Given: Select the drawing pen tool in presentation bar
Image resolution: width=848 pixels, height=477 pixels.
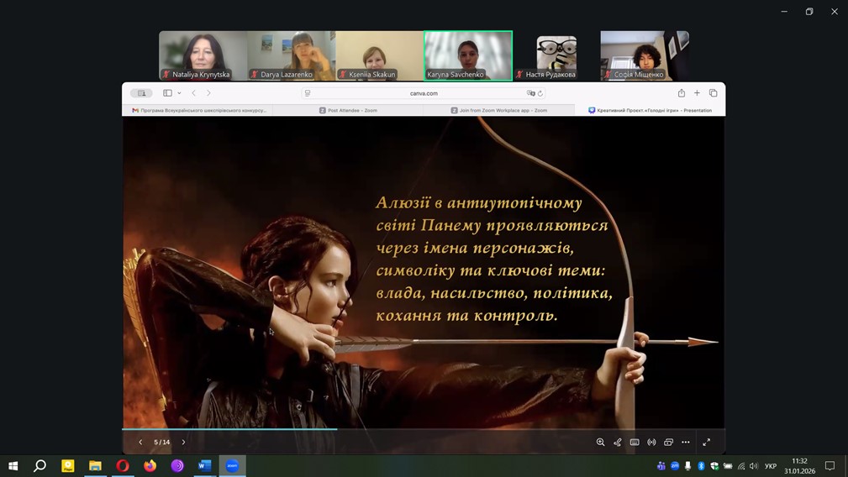Looking at the screenshot, I should [x=618, y=442].
